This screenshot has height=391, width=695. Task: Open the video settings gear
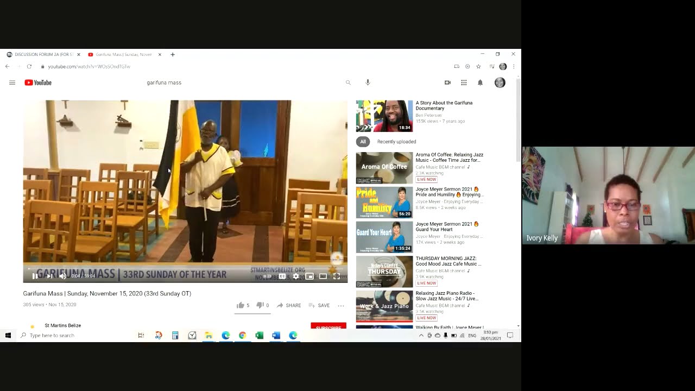pos(296,276)
